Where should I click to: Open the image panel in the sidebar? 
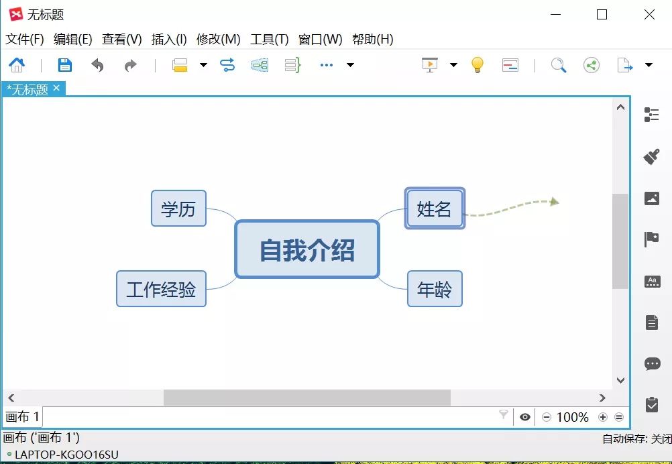pos(652,198)
